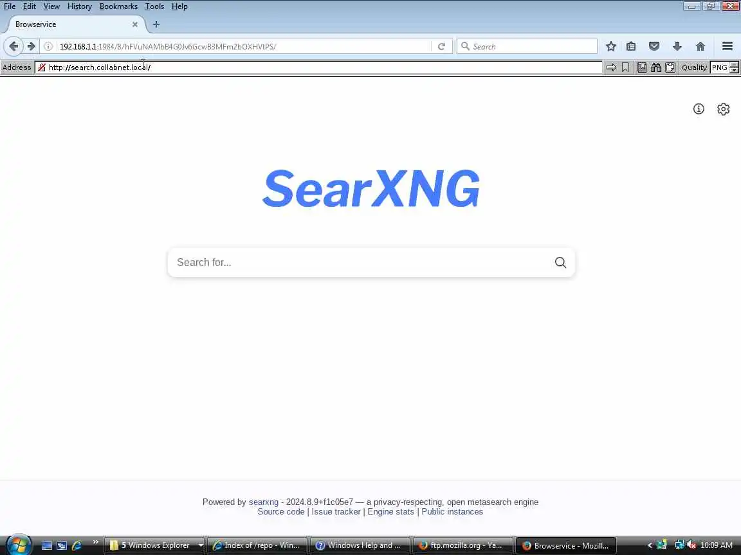Open Engine stats link
The width and height of the screenshot is (741, 555).
point(391,511)
